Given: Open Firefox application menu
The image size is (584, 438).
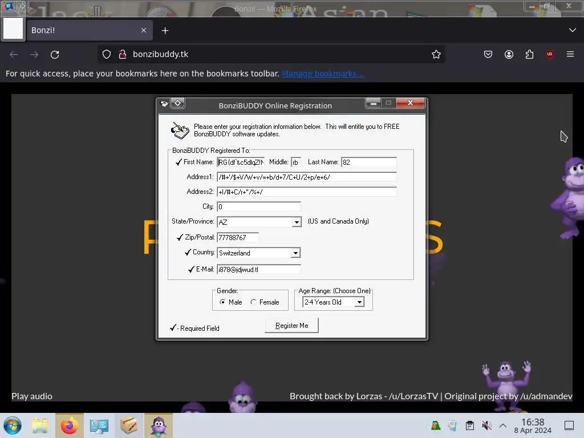Looking at the screenshot, I should coord(570,54).
